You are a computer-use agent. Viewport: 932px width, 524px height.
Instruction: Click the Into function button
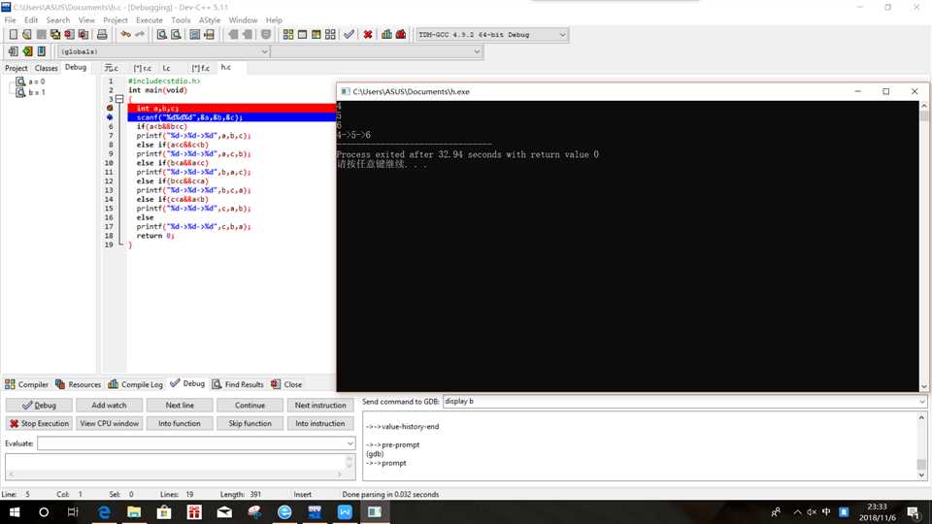[180, 424]
